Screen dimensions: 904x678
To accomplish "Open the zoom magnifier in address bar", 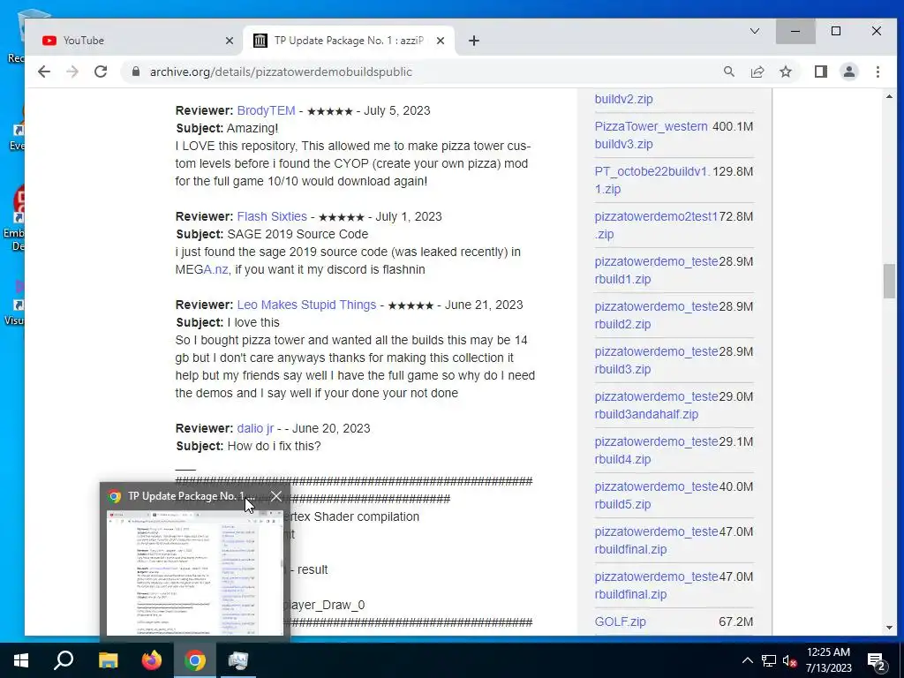I will [x=728, y=72].
